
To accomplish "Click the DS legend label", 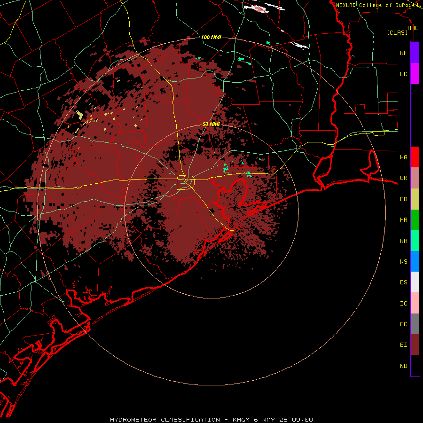I will coord(403,282).
